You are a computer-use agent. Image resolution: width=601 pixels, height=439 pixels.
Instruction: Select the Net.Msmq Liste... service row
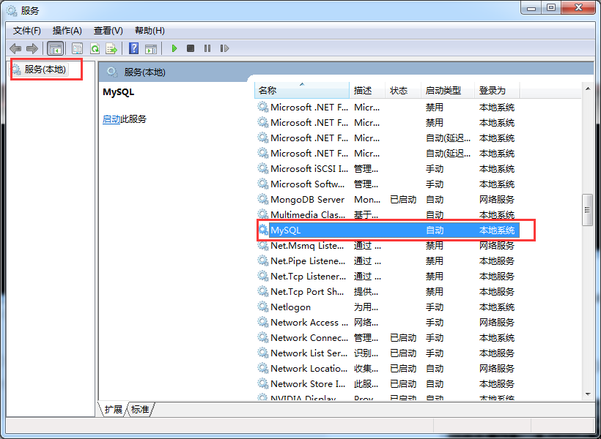coord(388,246)
